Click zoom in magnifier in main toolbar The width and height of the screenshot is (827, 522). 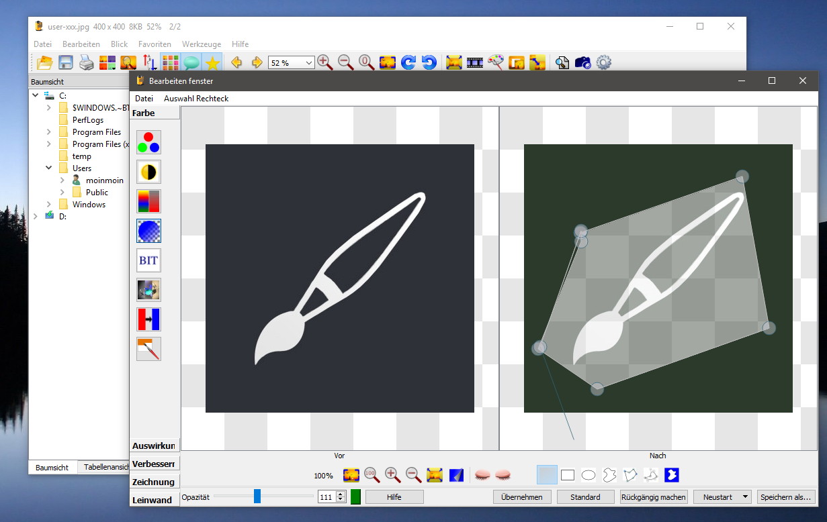325,62
